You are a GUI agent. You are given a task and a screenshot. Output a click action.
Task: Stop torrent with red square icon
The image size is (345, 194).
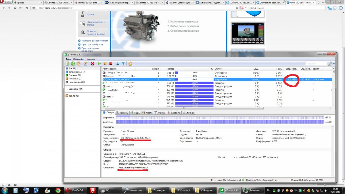110,64
